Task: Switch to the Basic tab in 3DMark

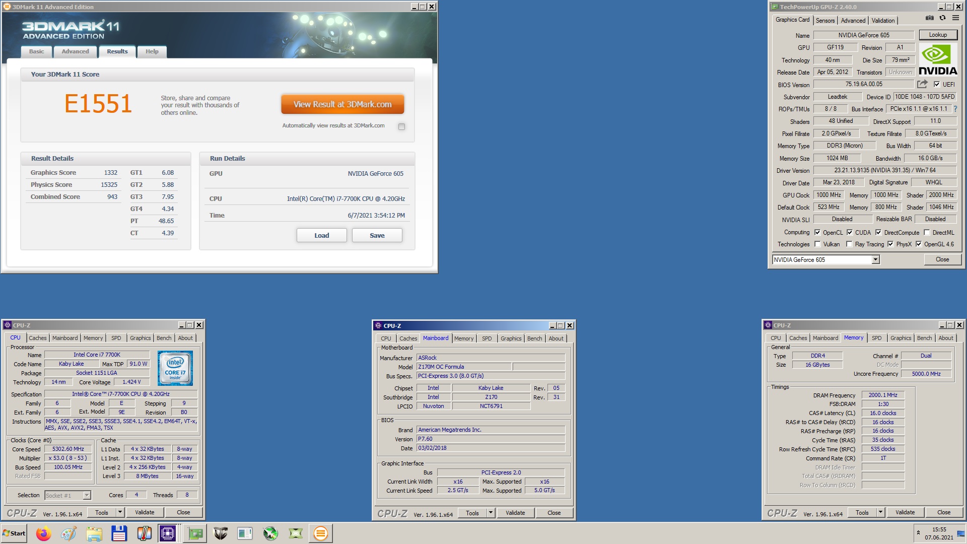Action: point(36,51)
